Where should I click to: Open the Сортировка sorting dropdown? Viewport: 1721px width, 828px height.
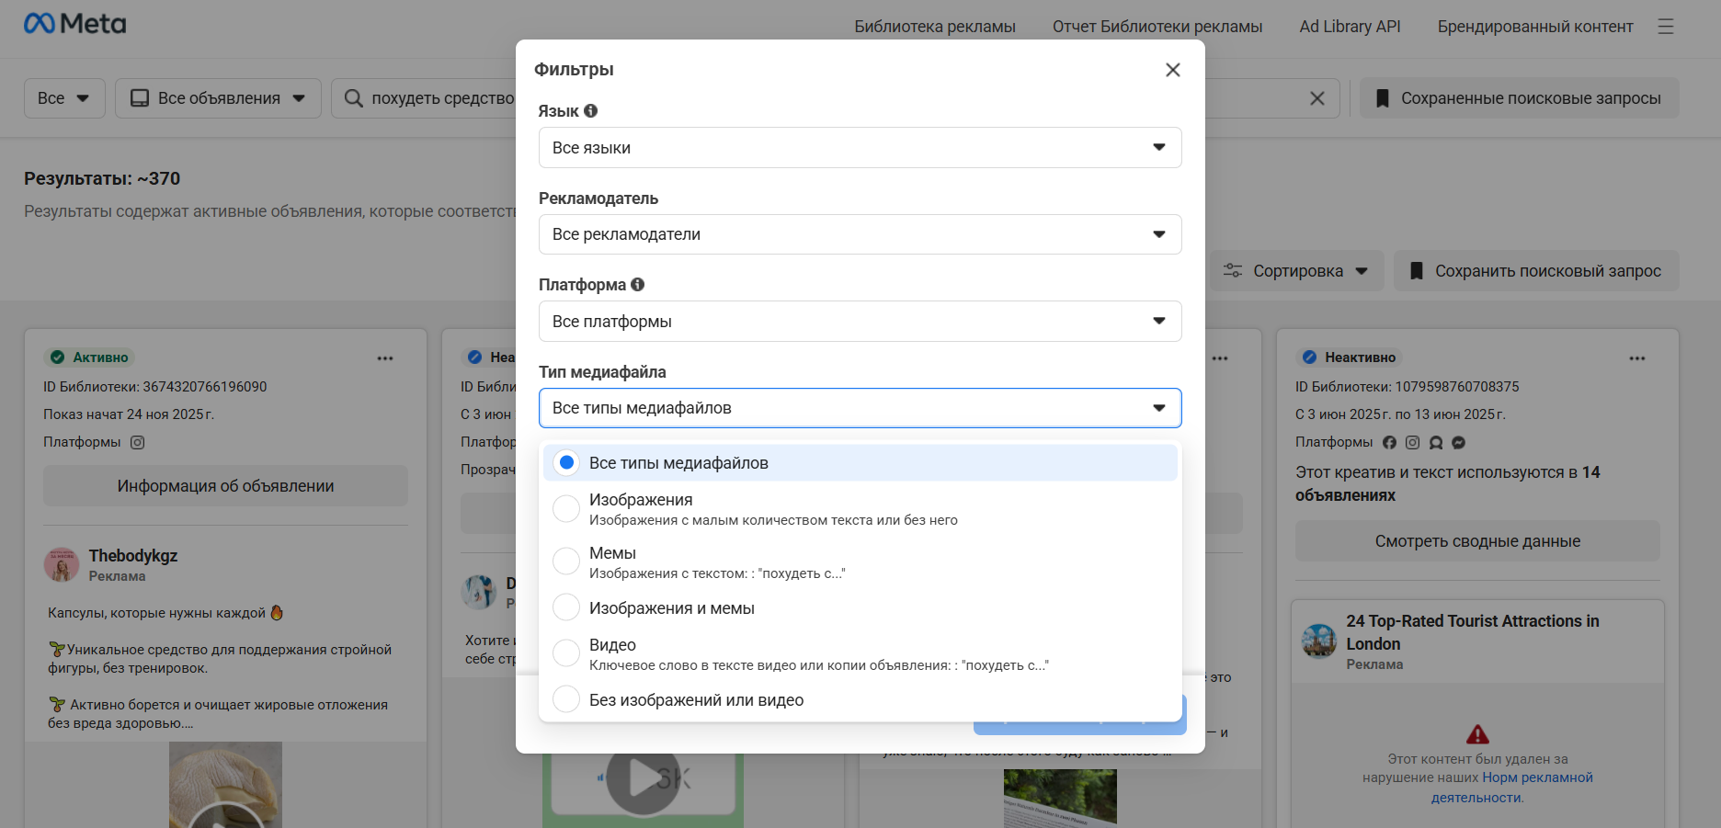[1296, 271]
